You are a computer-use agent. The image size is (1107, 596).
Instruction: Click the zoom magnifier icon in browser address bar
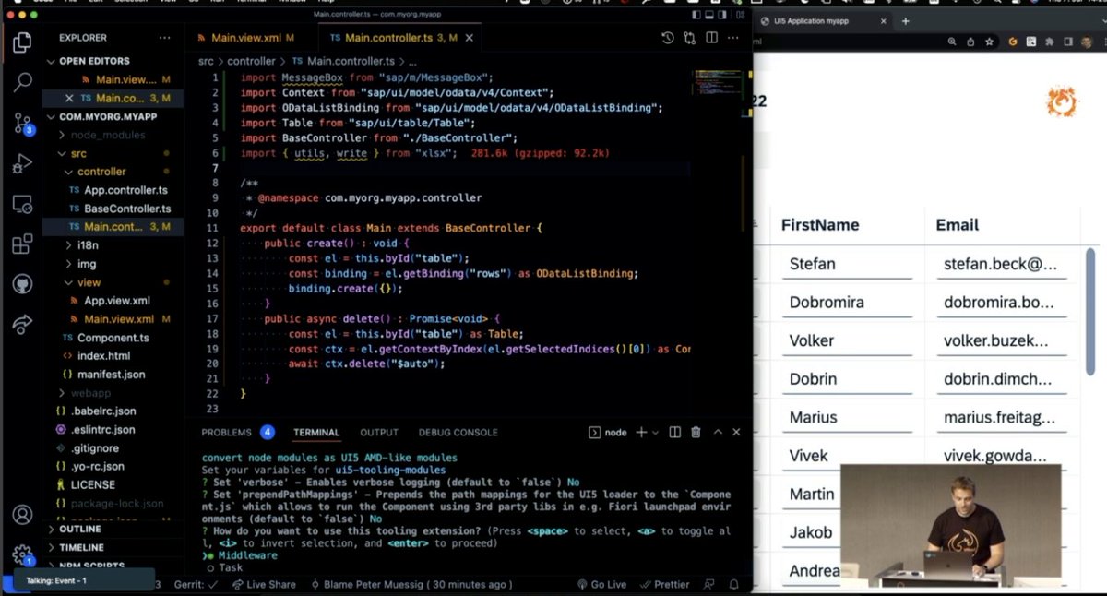pos(952,42)
